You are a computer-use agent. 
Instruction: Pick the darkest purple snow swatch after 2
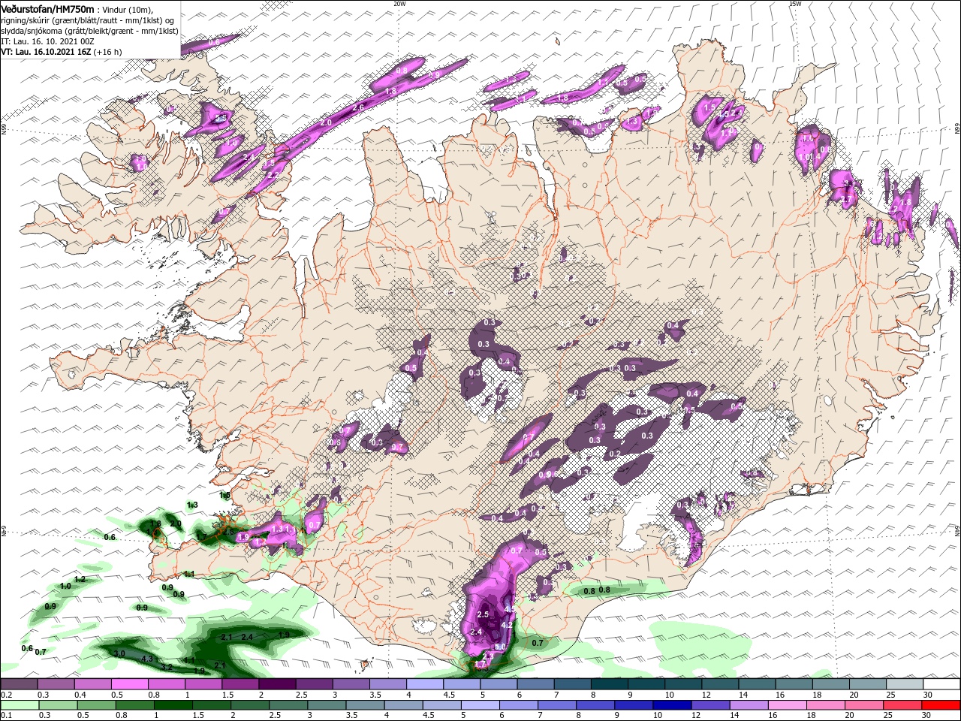[277, 684]
